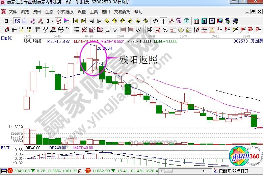Open the period type dropdown arrow

(11, 21)
